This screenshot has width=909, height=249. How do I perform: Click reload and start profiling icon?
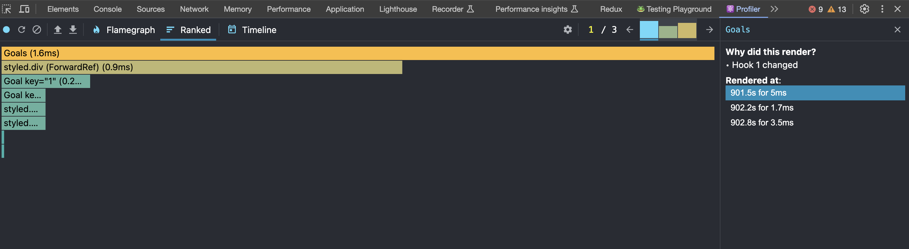click(22, 30)
